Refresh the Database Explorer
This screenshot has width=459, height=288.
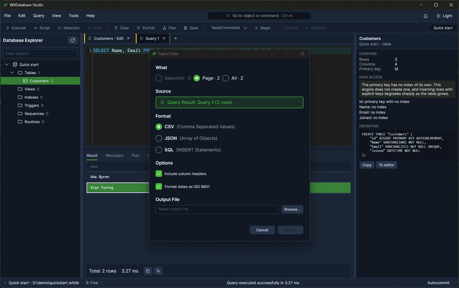[73, 40]
